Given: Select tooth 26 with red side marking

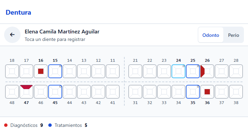Looking at the screenshot, I should click(x=207, y=71).
